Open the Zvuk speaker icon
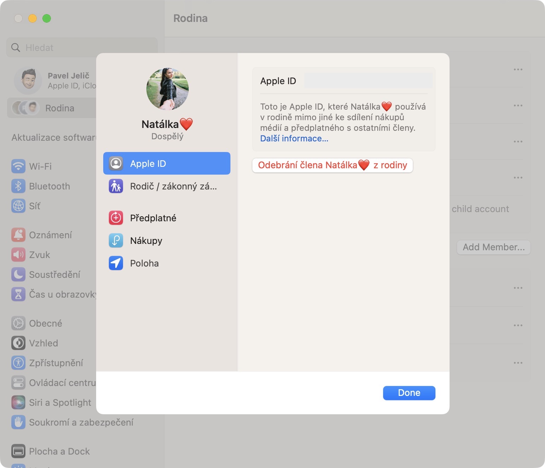This screenshot has height=468, width=545. tap(18, 255)
